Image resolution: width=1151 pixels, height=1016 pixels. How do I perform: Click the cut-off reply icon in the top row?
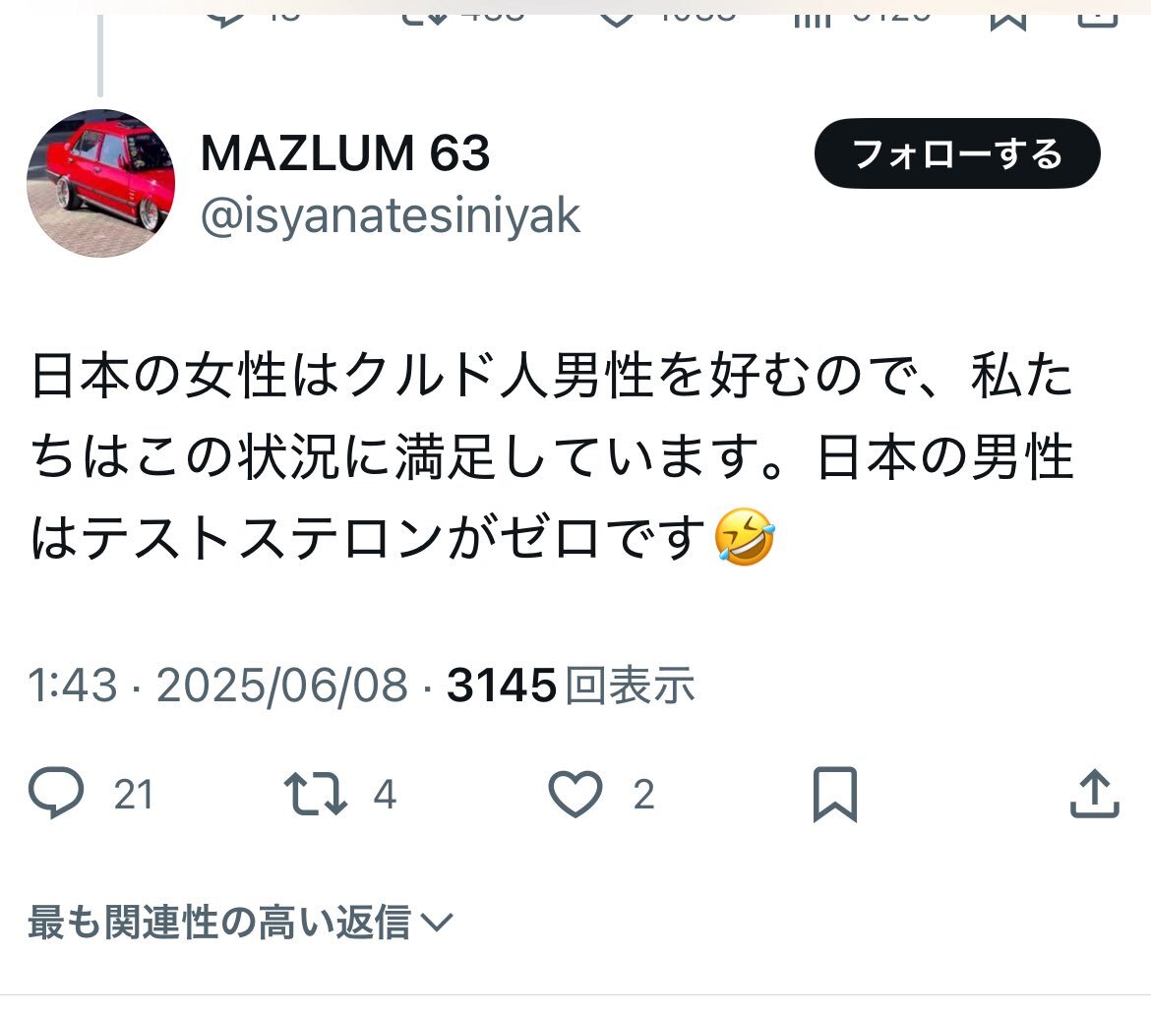tap(225, 15)
